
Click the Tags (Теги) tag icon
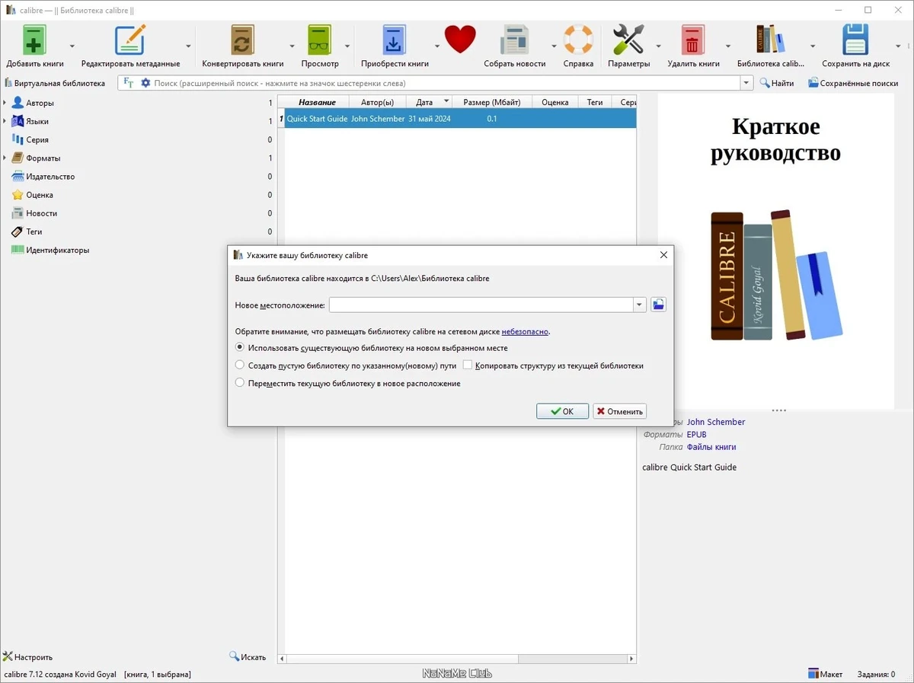(18, 231)
